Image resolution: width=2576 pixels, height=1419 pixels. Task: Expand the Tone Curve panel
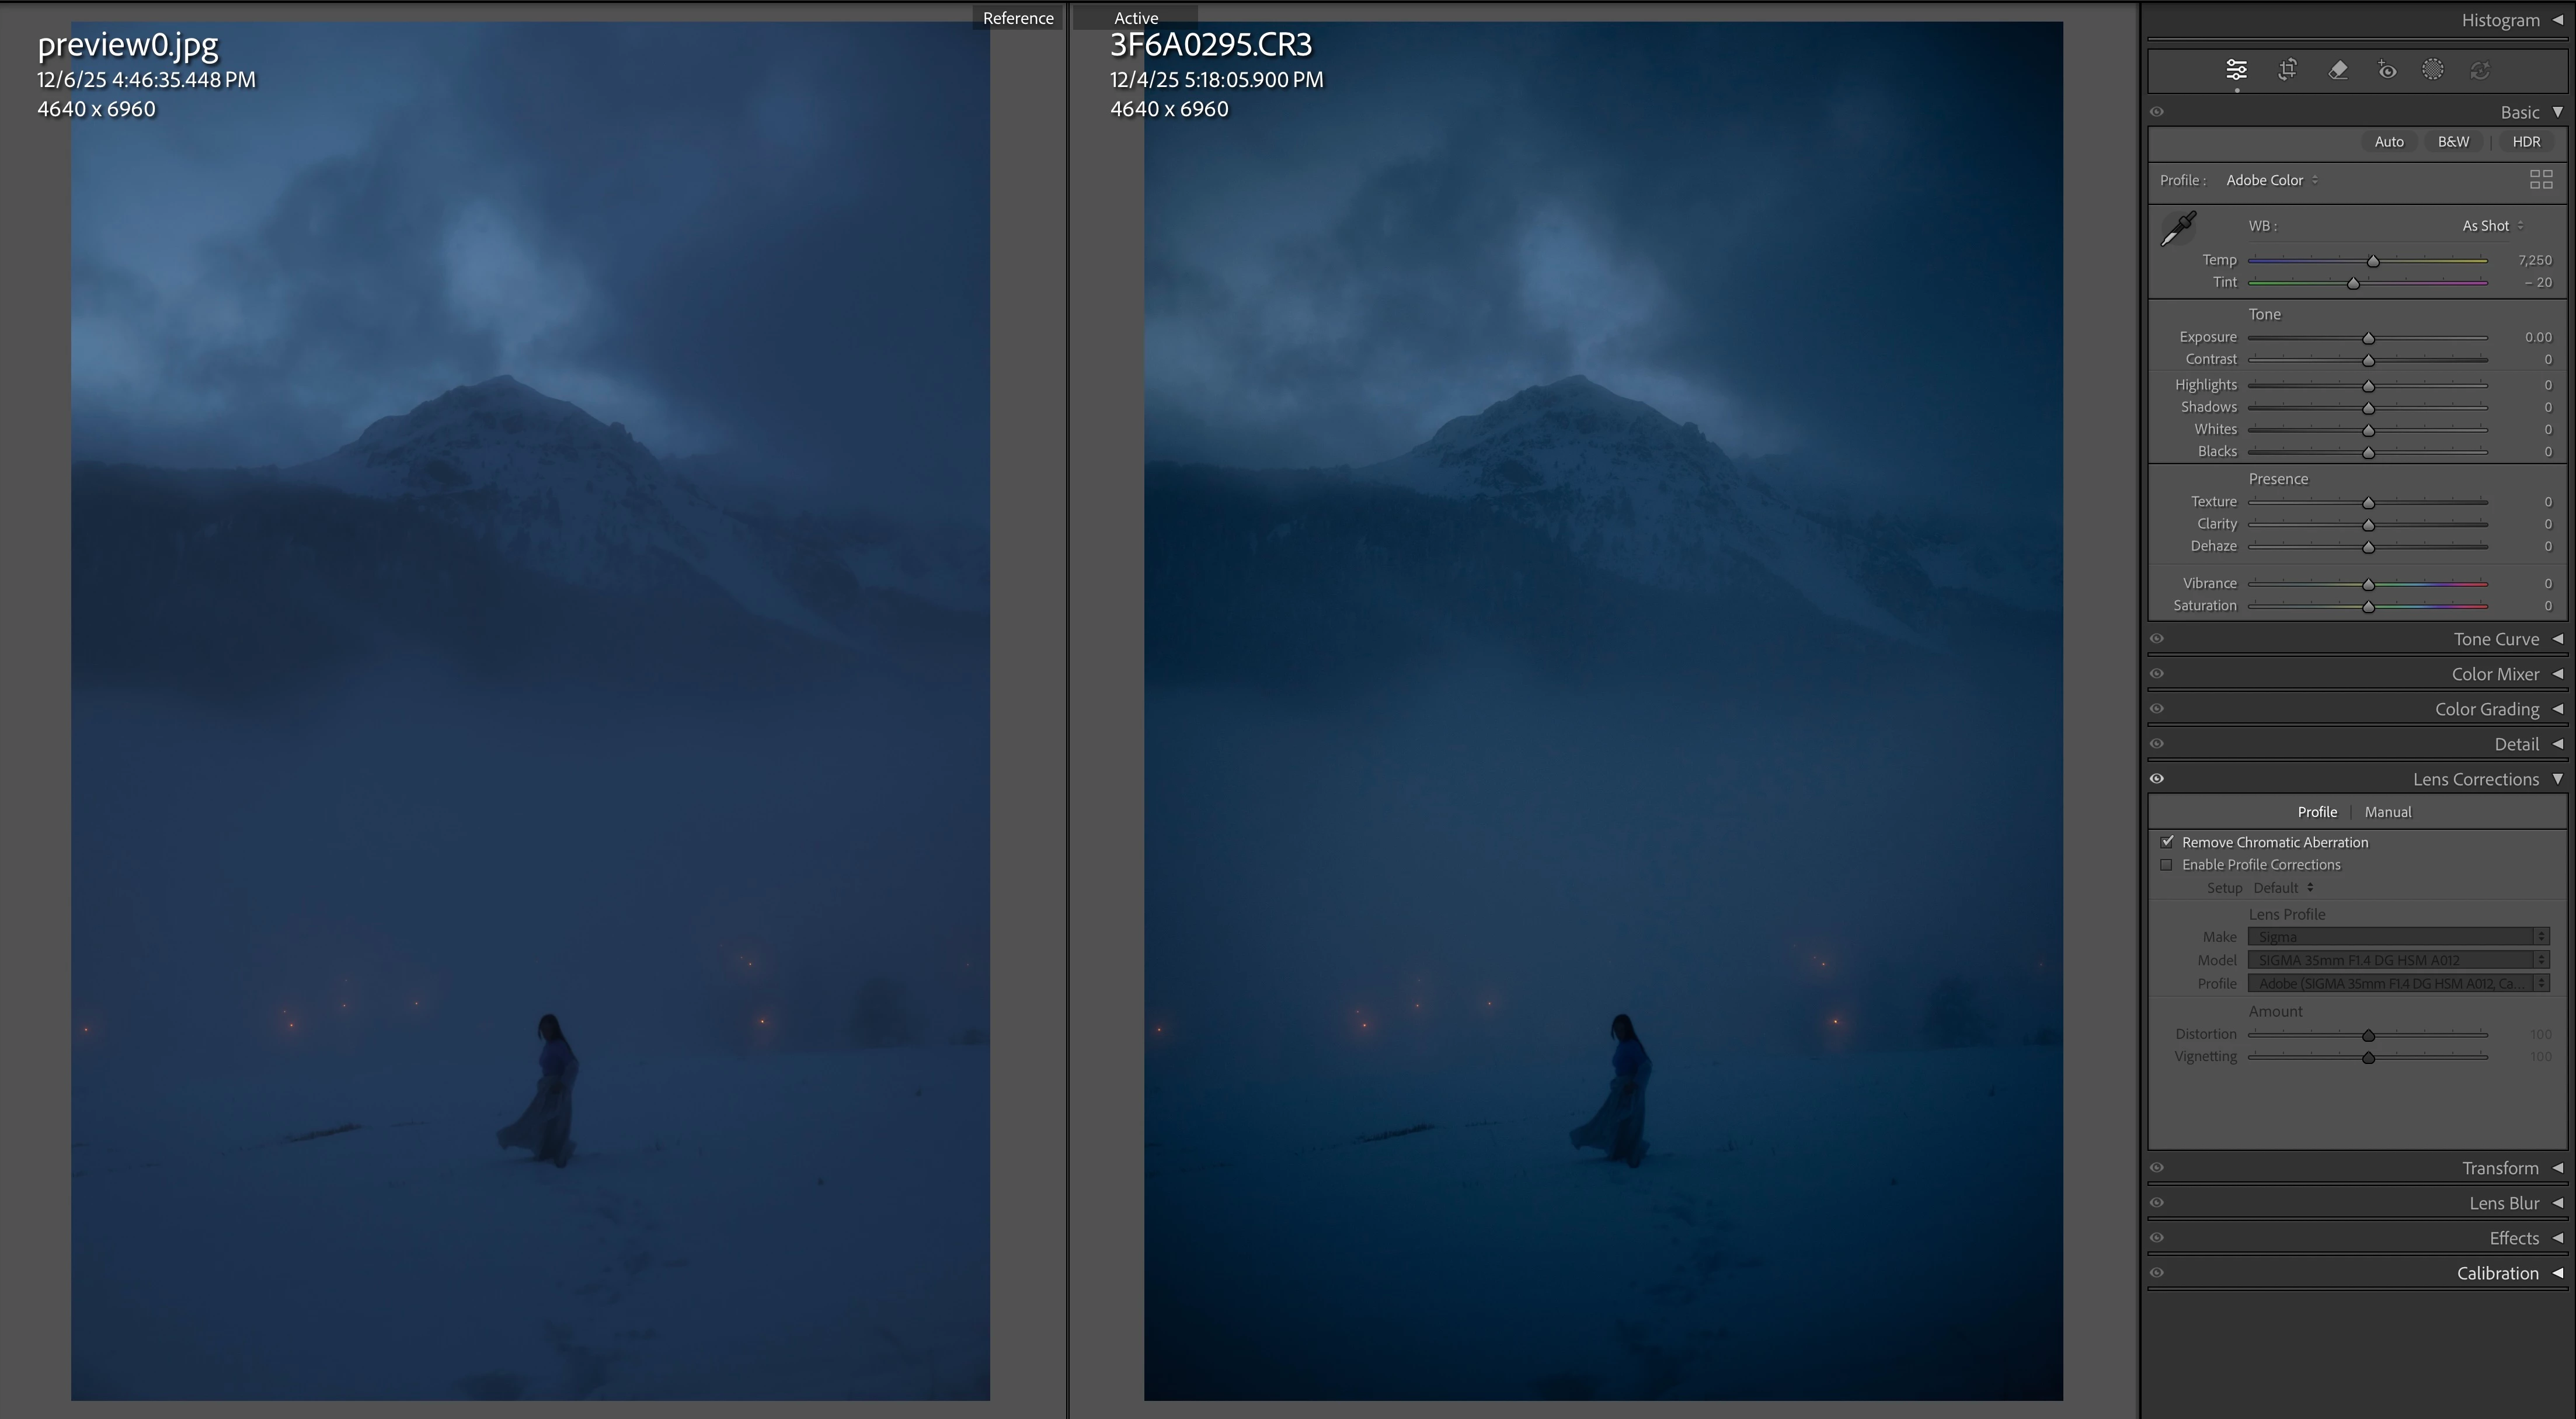point(2558,639)
